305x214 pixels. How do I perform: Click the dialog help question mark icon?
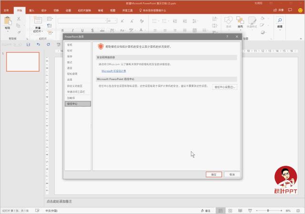tap(227, 36)
